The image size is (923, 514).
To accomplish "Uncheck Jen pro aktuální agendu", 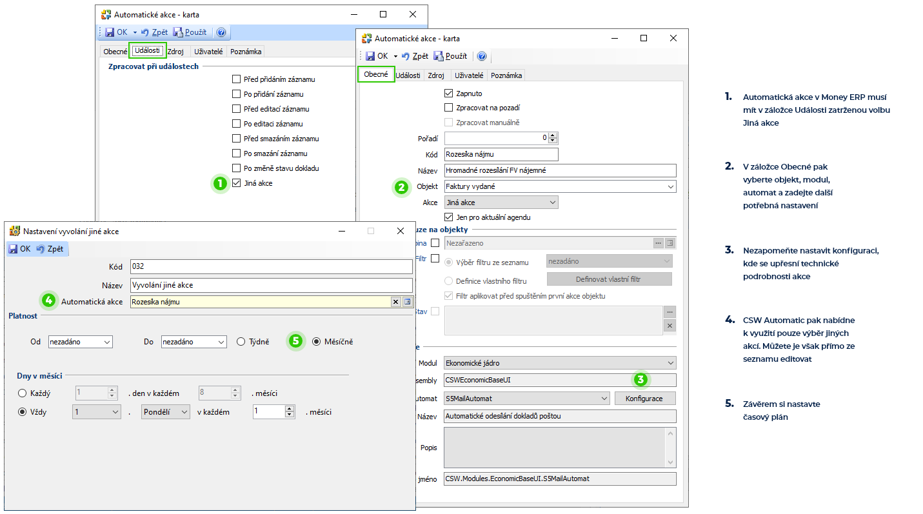I will (449, 217).
